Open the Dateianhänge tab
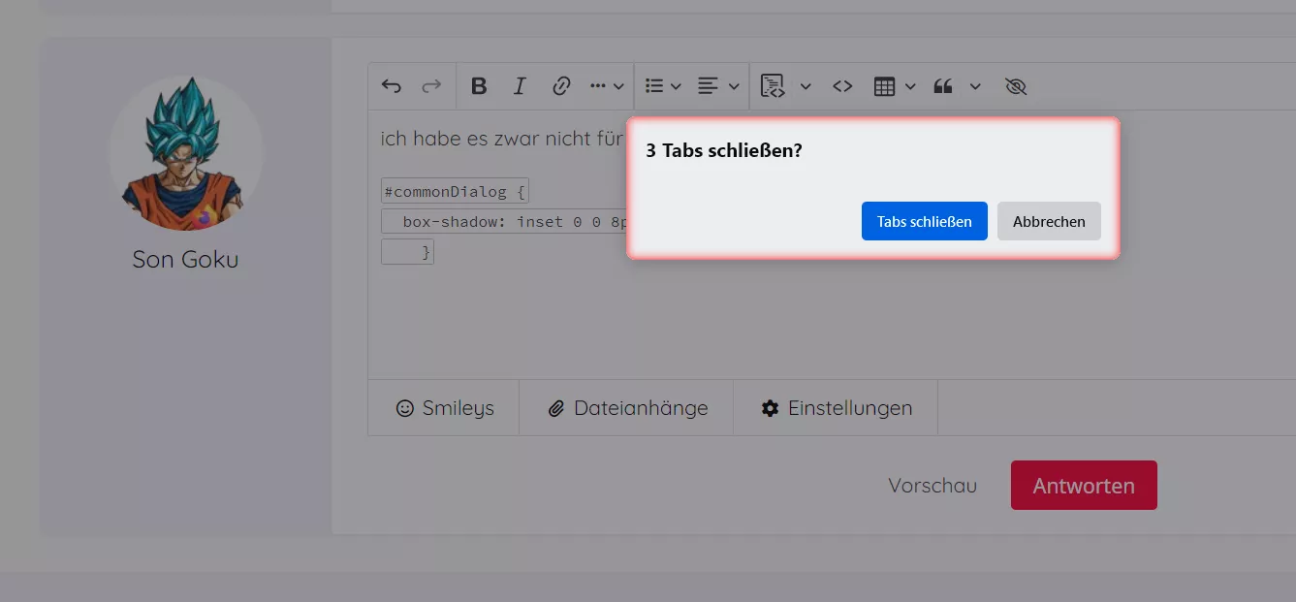 [627, 408]
